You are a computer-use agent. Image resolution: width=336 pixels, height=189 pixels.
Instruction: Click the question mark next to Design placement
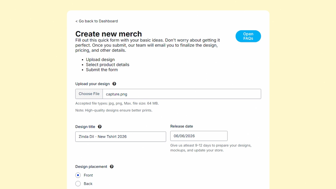click(112, 167)
